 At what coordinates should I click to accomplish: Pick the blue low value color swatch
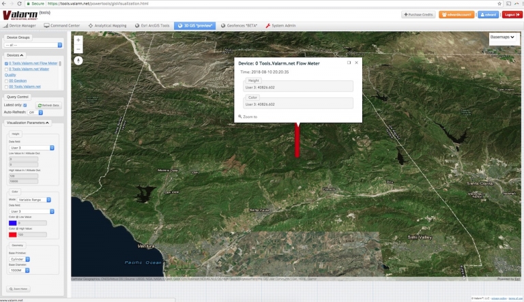click(13, 223)
